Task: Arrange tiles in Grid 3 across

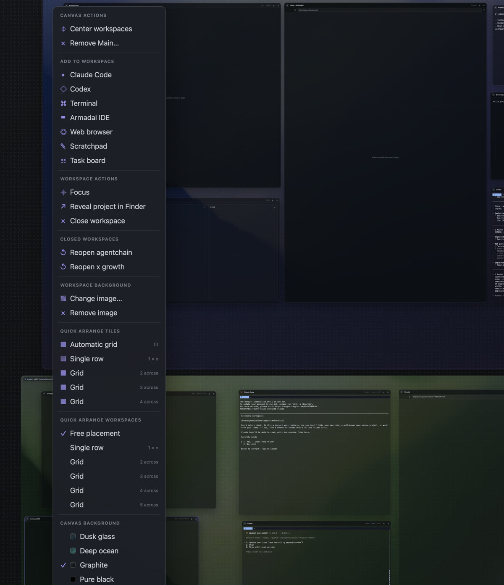Action: click(x=109, y=387)
